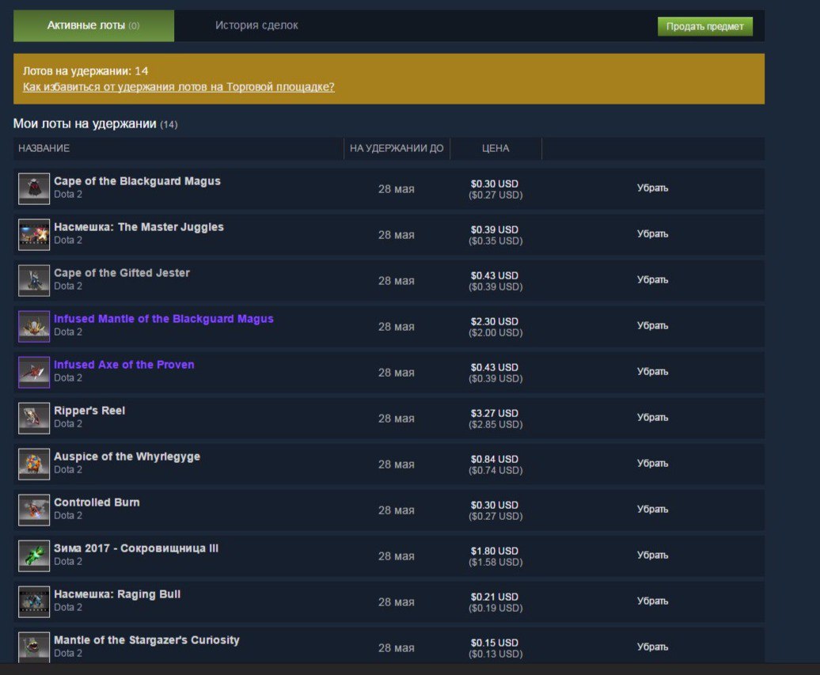The image size is (820, 675).
Task: Click the Infused Axe of the Proven icon
Action: click(x=34, y=372)
